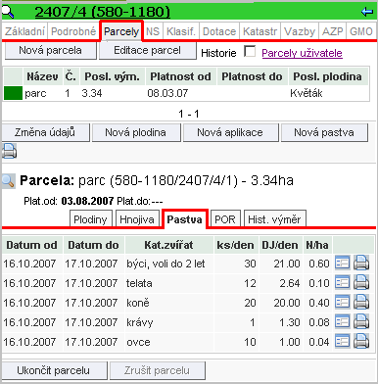This screenshot has width=378, height=384.
Task: Open the Parcely uživatele link
Action: click(302, 53)
